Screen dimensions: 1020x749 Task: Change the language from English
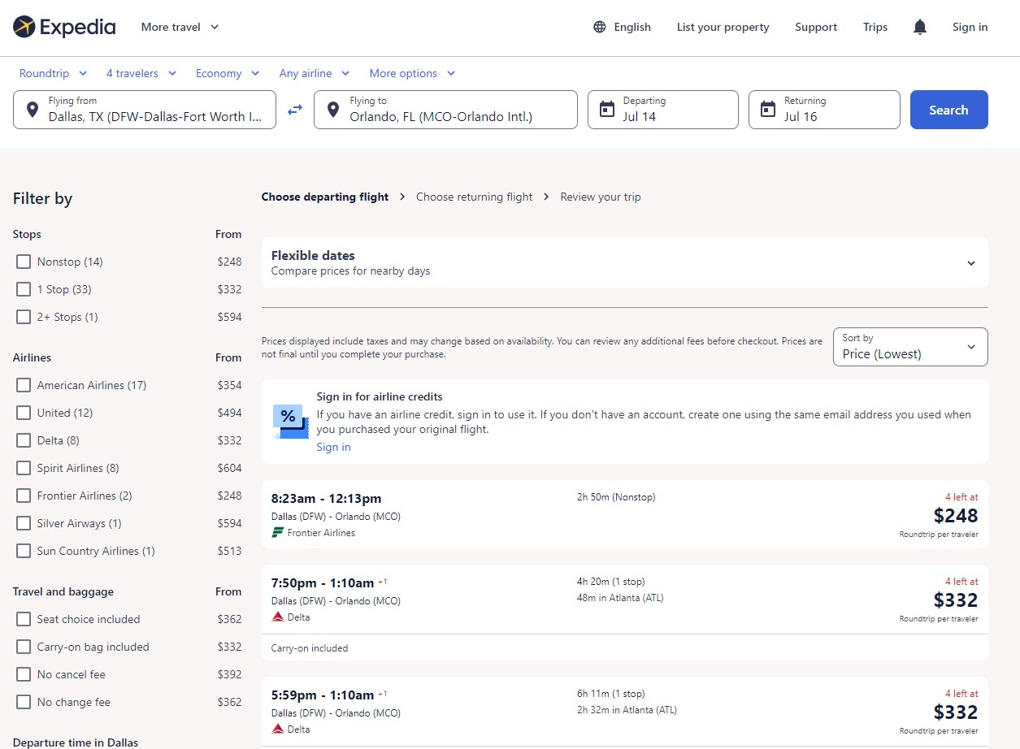(623, 27)
